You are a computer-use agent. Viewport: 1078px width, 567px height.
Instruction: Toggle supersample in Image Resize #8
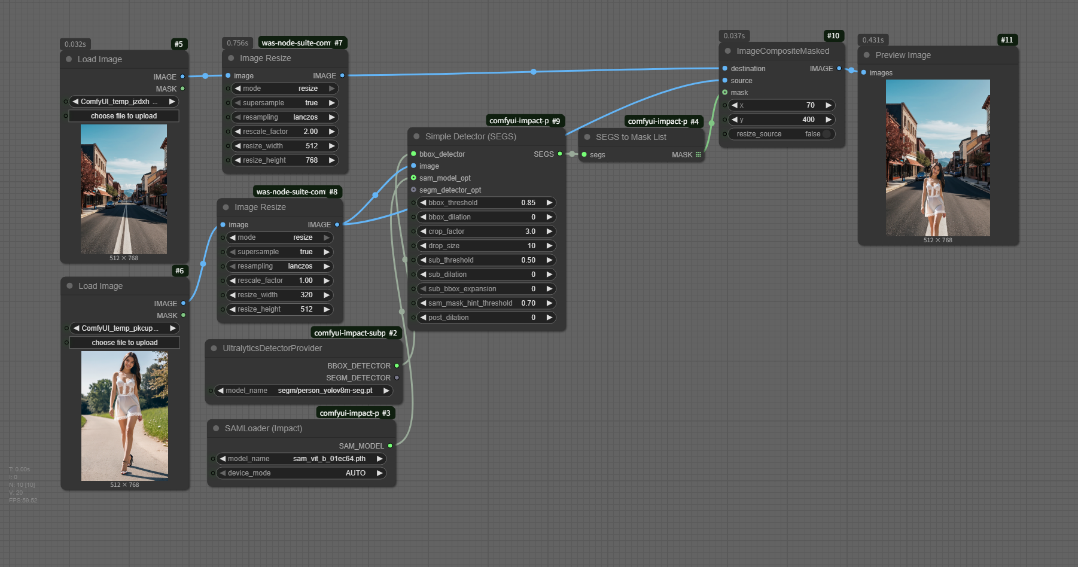click(x=279, y=252)
